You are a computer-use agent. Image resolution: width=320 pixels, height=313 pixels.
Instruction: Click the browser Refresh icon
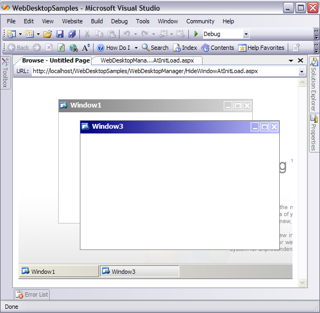point(61,48)
